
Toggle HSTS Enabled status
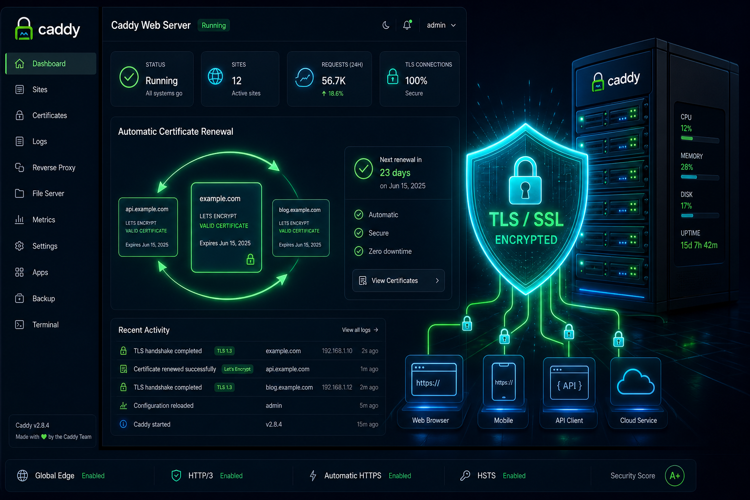[514, 476]
